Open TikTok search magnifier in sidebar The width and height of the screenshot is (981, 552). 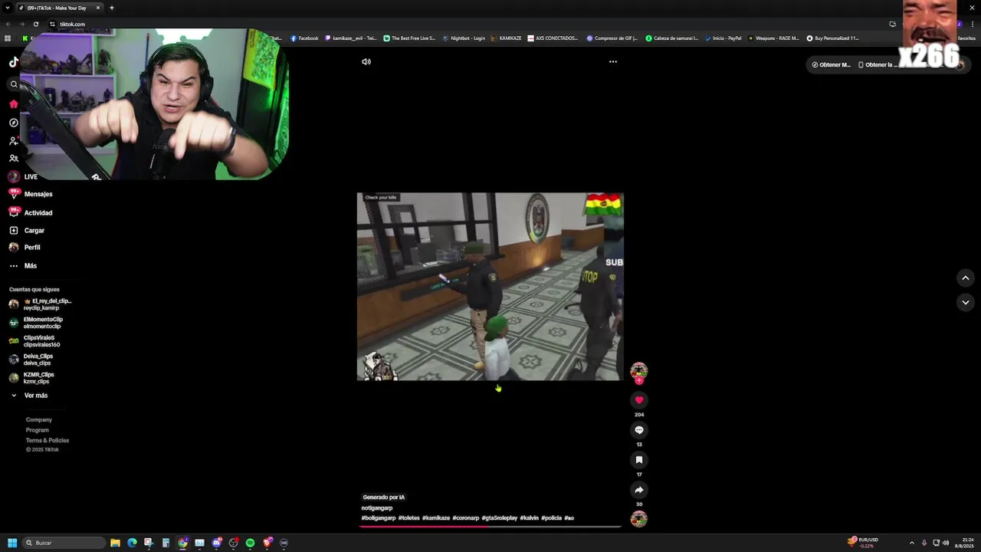(13, 84)
